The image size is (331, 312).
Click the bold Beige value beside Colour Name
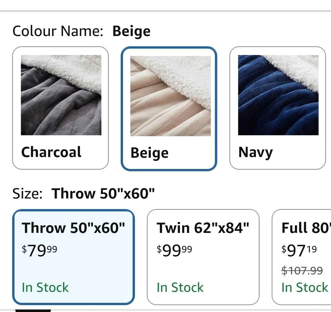coord(131,31)
